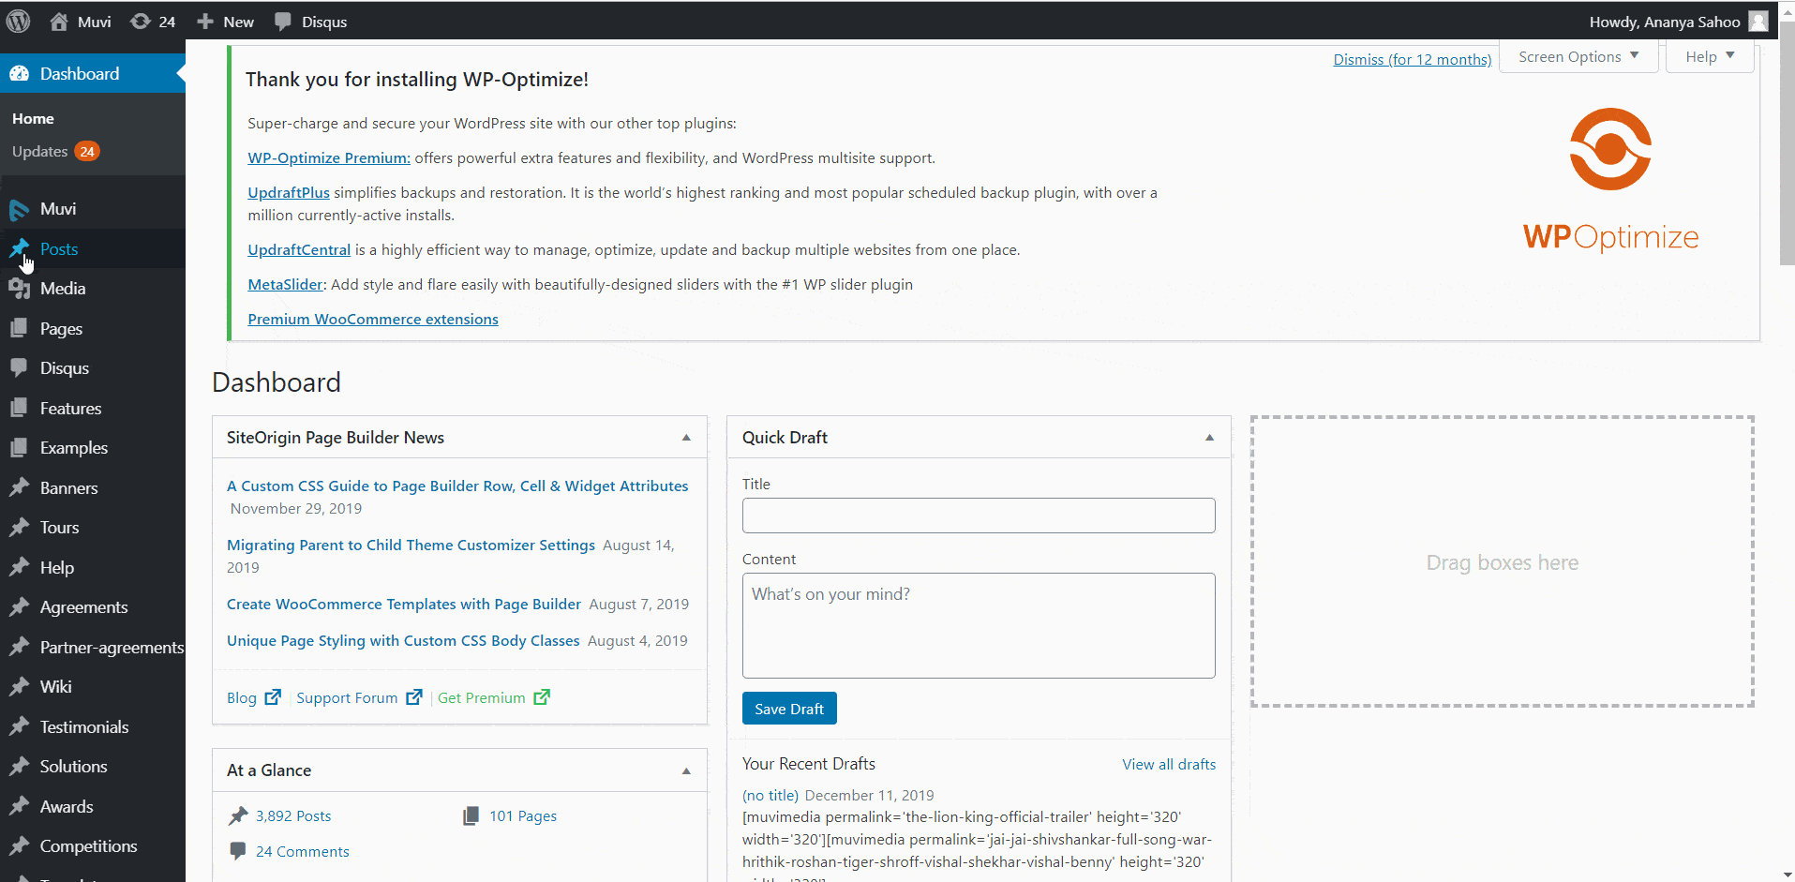Screen dimensions: 1795x882
Task: Click the WordPress logo icon
Action: pyautogui.click(x=19, y=21)
